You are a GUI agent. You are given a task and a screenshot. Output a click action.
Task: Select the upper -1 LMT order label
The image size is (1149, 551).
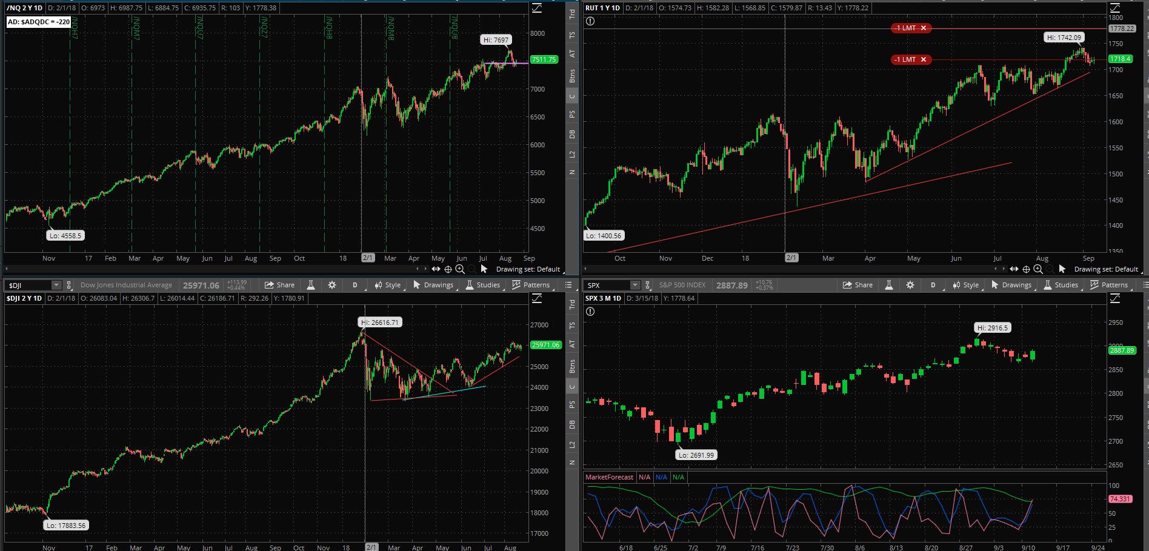905,28
